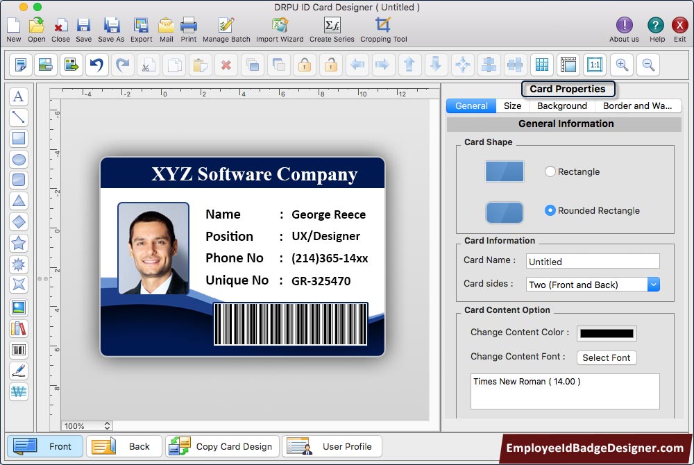Select the Rounded Rectangle radio option
This screenshot has width=694, height=465.
coord(550,210)
